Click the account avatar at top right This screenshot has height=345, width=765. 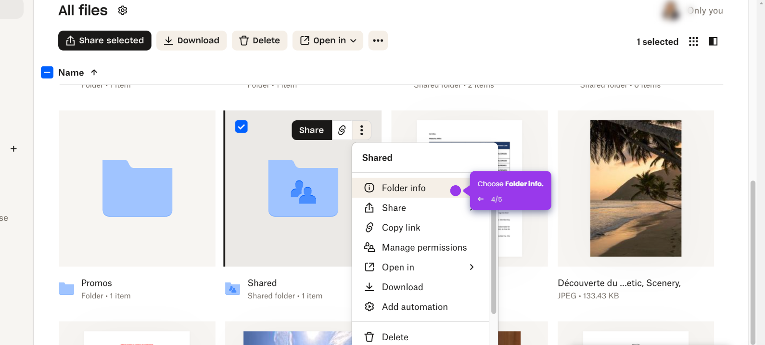click(x=671, y=11)
